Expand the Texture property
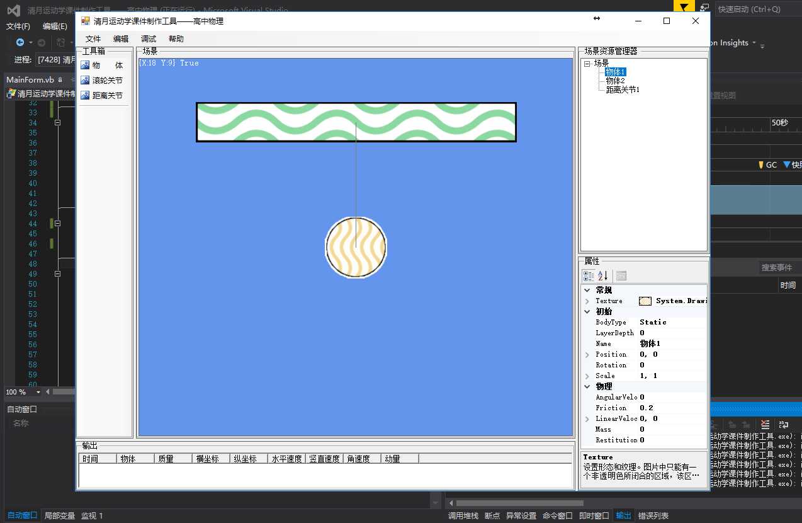 coord(587,301)
